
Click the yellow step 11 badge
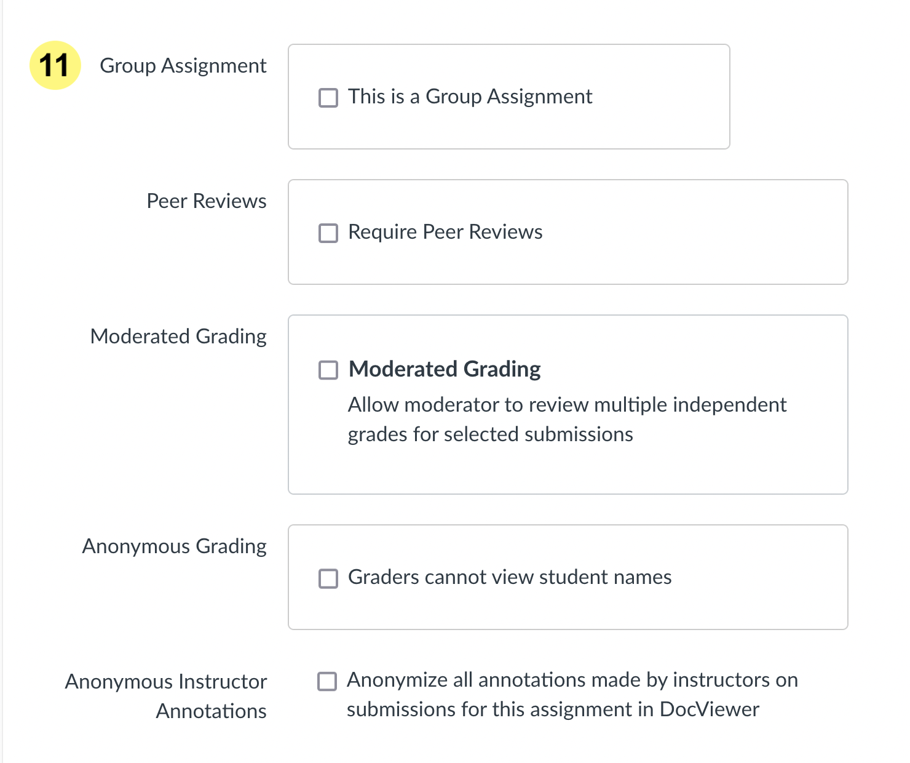pos(54,65)
